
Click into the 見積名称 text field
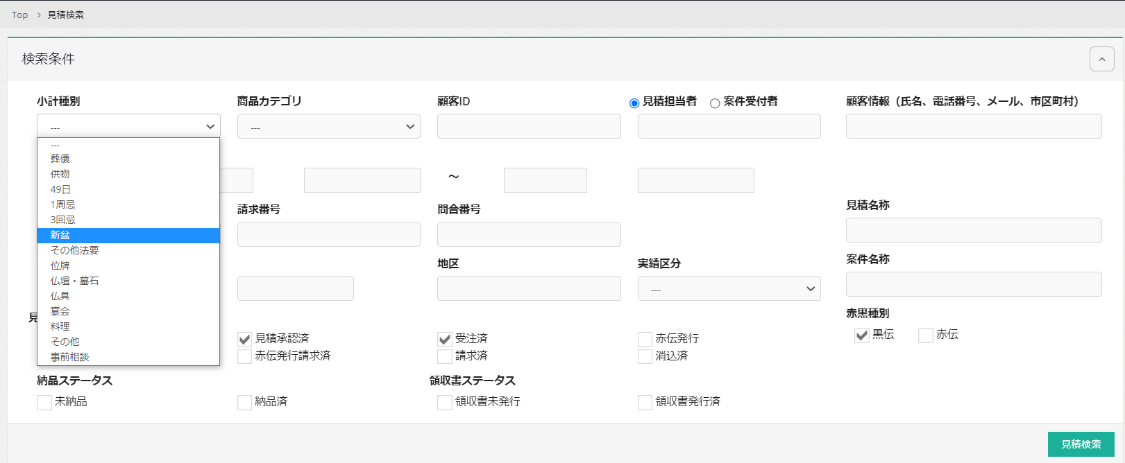973,230
